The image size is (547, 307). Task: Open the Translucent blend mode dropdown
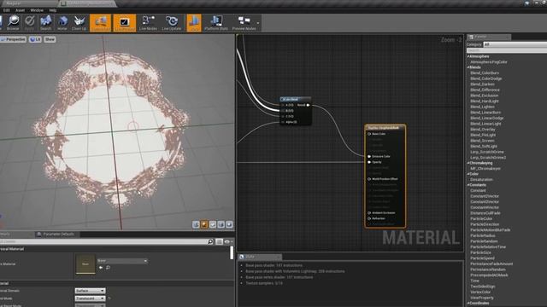coord(90,298)
